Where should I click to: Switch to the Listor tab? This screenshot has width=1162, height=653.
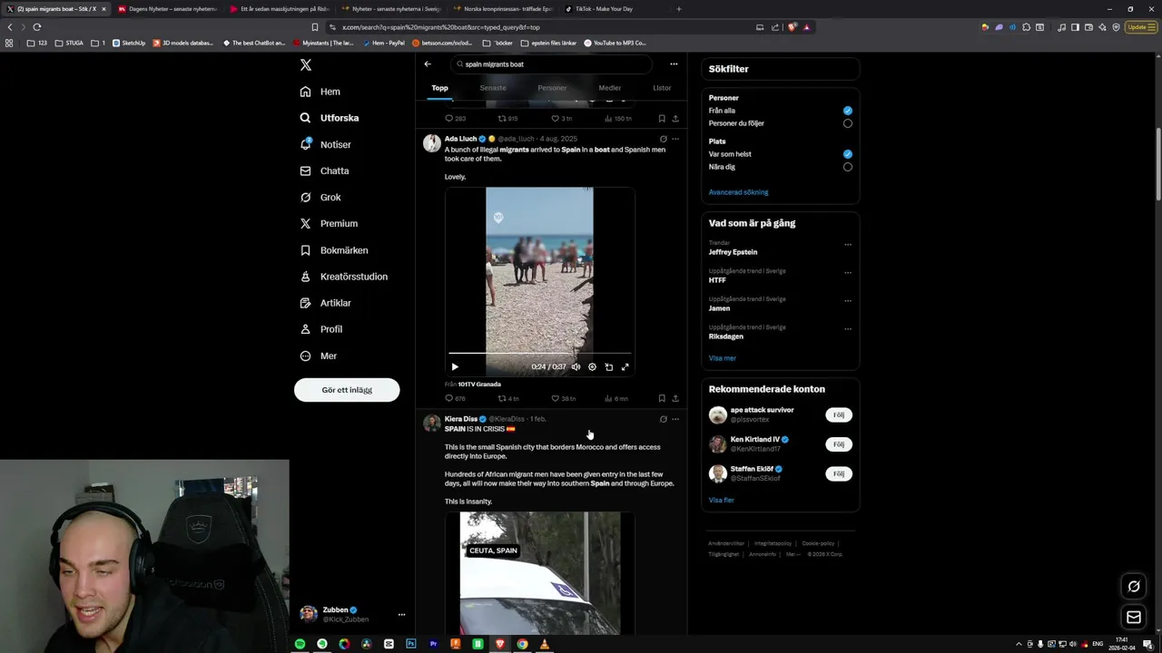point(663,88)
